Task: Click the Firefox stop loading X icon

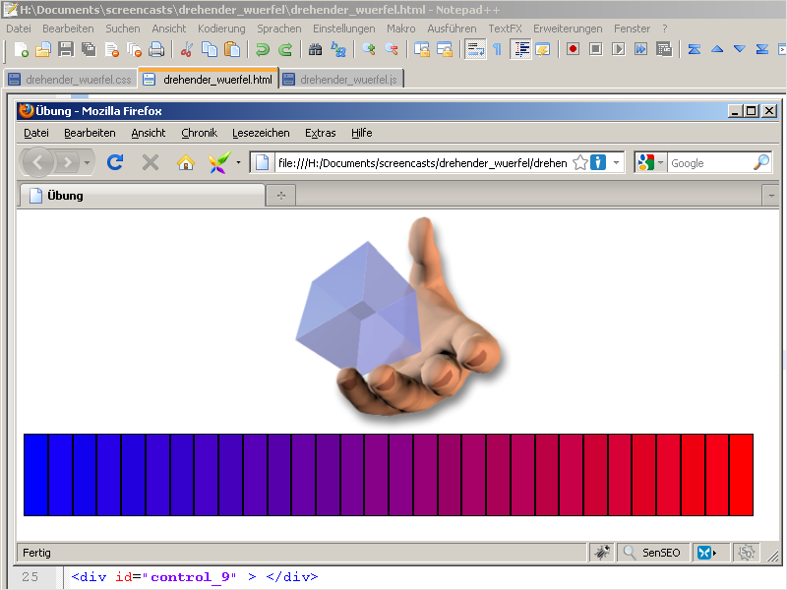Action: coord(151,162)
